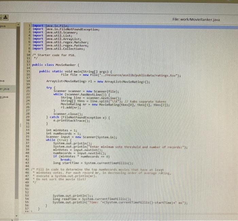The height and width of the screenshot is (221, 238).
Task: Click the Enter minimum vote threshold println line
Action: pyautogui.click(x=120, y=147)
